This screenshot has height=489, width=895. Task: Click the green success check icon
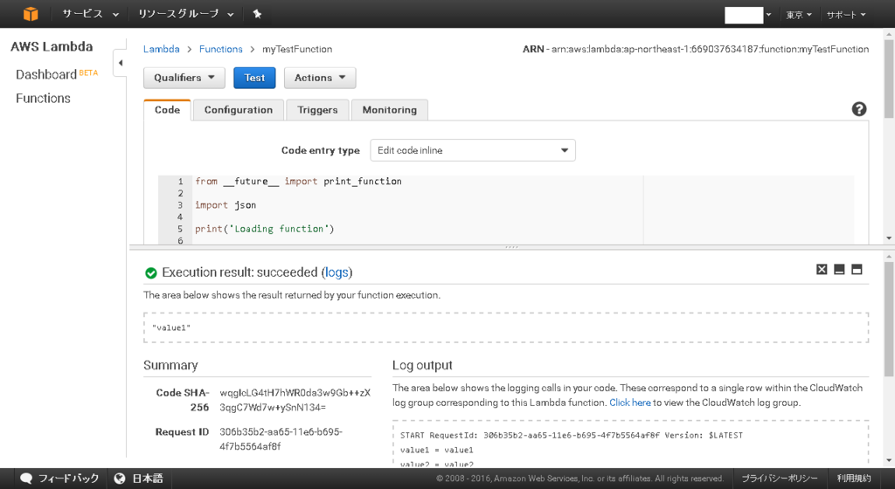tap(150, 273)
